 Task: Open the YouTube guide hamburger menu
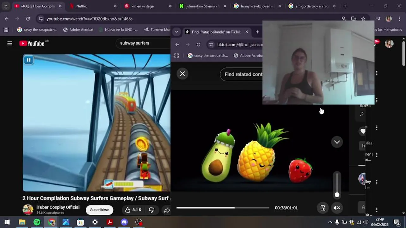click(x=10, y=43)
